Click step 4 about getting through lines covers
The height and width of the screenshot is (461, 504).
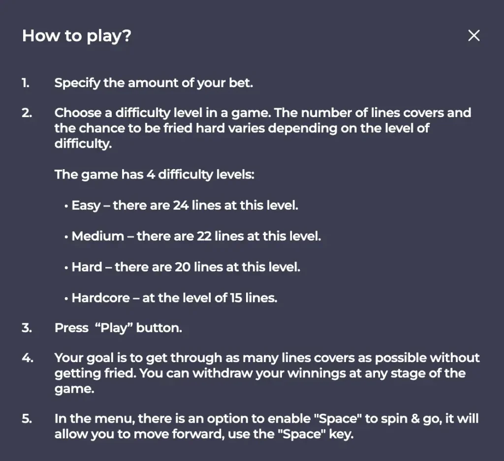coord(267,373)
